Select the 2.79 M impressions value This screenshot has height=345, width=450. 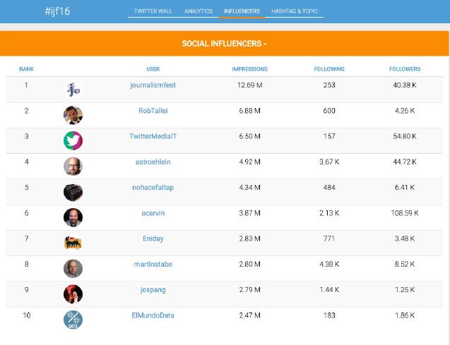(249, 290)
